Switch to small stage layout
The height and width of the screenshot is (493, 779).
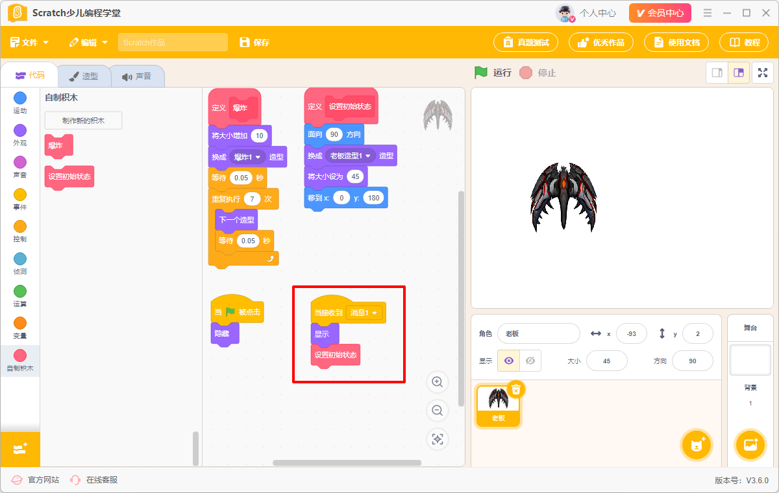[x=717, y=73]
